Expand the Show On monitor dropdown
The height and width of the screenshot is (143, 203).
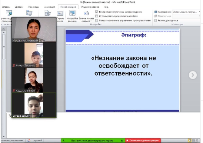click(x=186, y=16)
